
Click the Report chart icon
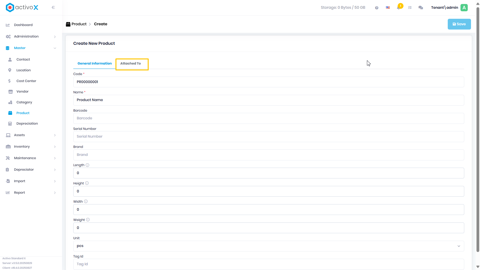tap(8, 193)
